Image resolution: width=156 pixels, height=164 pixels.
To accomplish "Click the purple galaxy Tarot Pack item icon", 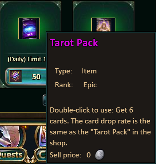I will click(29, 28).
